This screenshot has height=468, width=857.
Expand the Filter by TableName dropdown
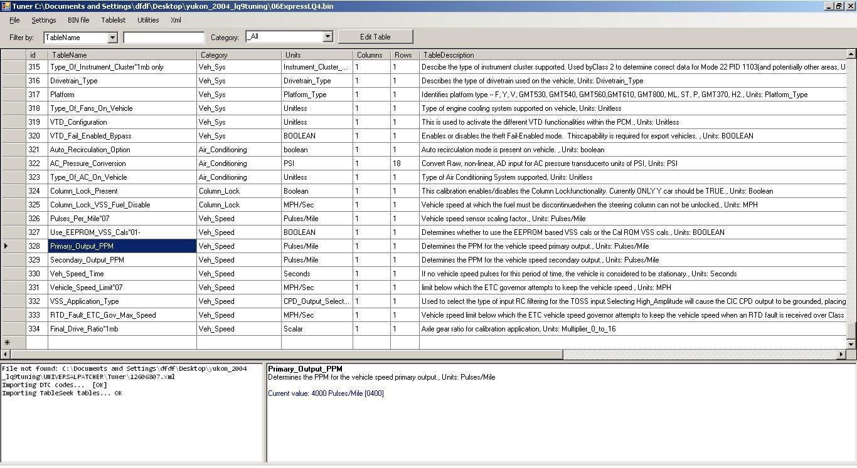pos(112,38)
